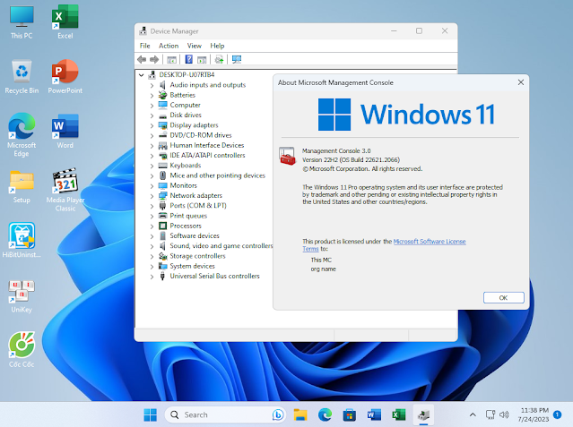Open the Action menu
Screen dimensions: 573x427
point(169,46)
